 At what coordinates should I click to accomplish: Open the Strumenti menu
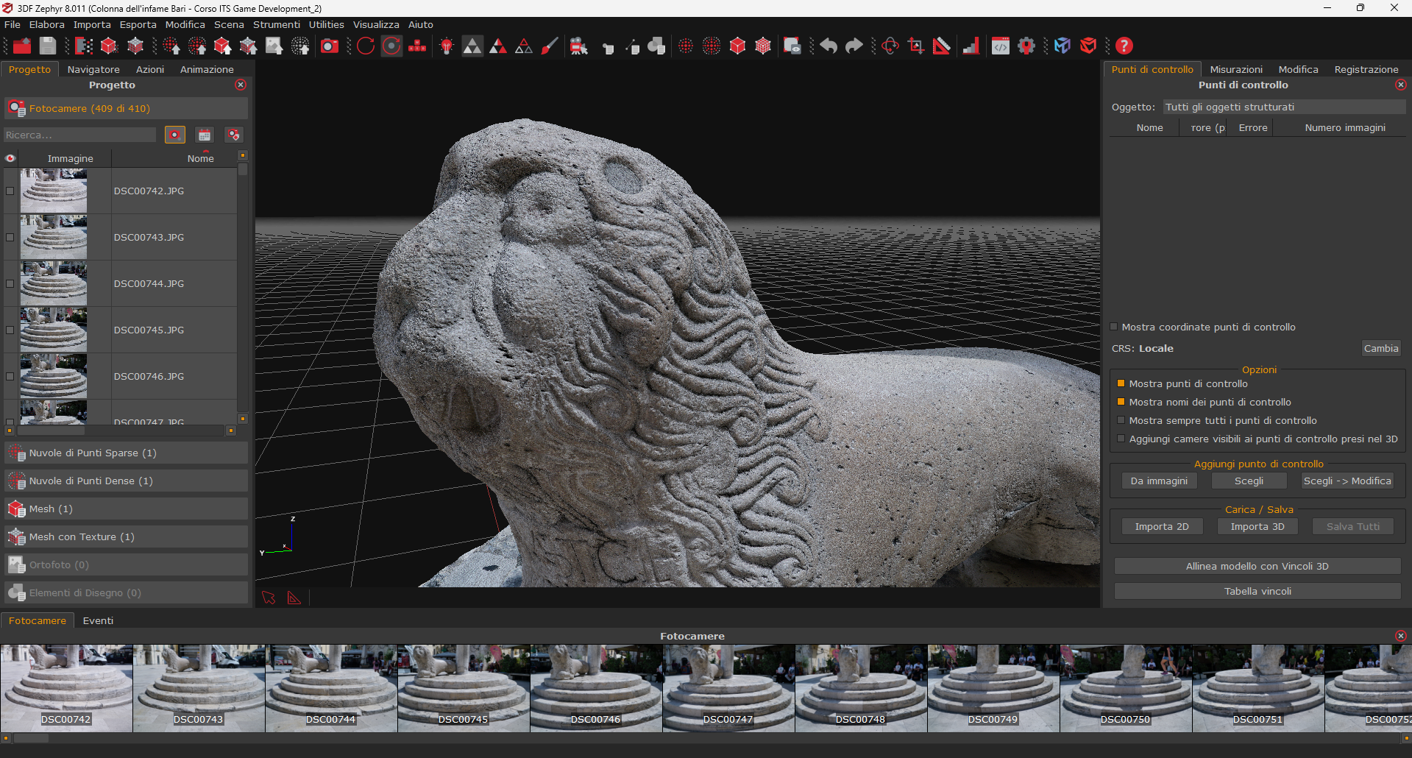pos(276,24)
